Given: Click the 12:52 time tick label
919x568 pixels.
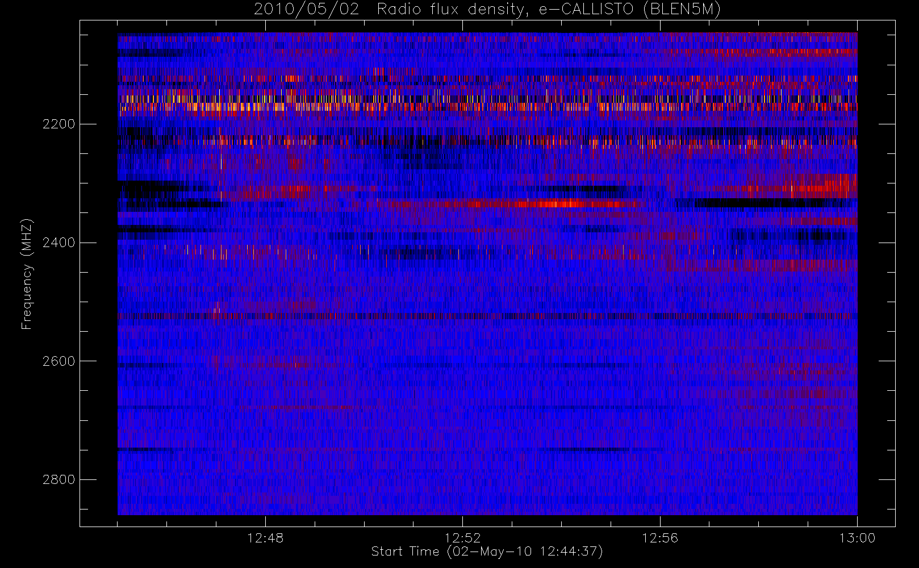Looking at the screenshot, I should click(x=462, y=538).
